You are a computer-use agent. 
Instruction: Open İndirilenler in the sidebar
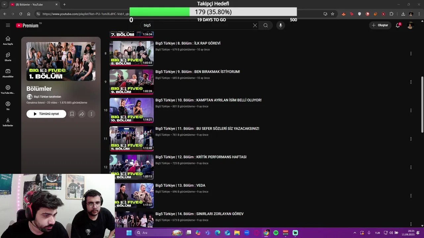8,122
